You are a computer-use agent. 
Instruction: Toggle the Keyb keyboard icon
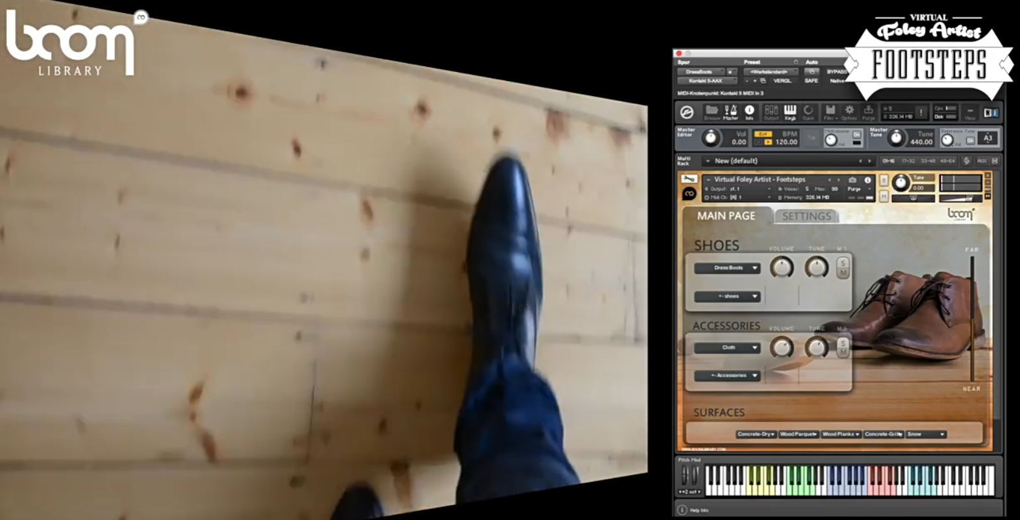[790, 112]
